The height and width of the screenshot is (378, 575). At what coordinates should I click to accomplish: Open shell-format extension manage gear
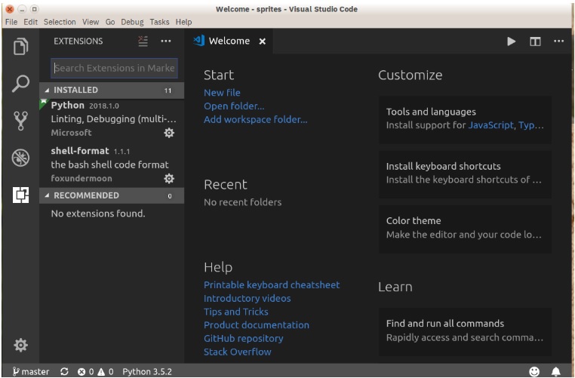pyautogui.click(x=169, y=179)
